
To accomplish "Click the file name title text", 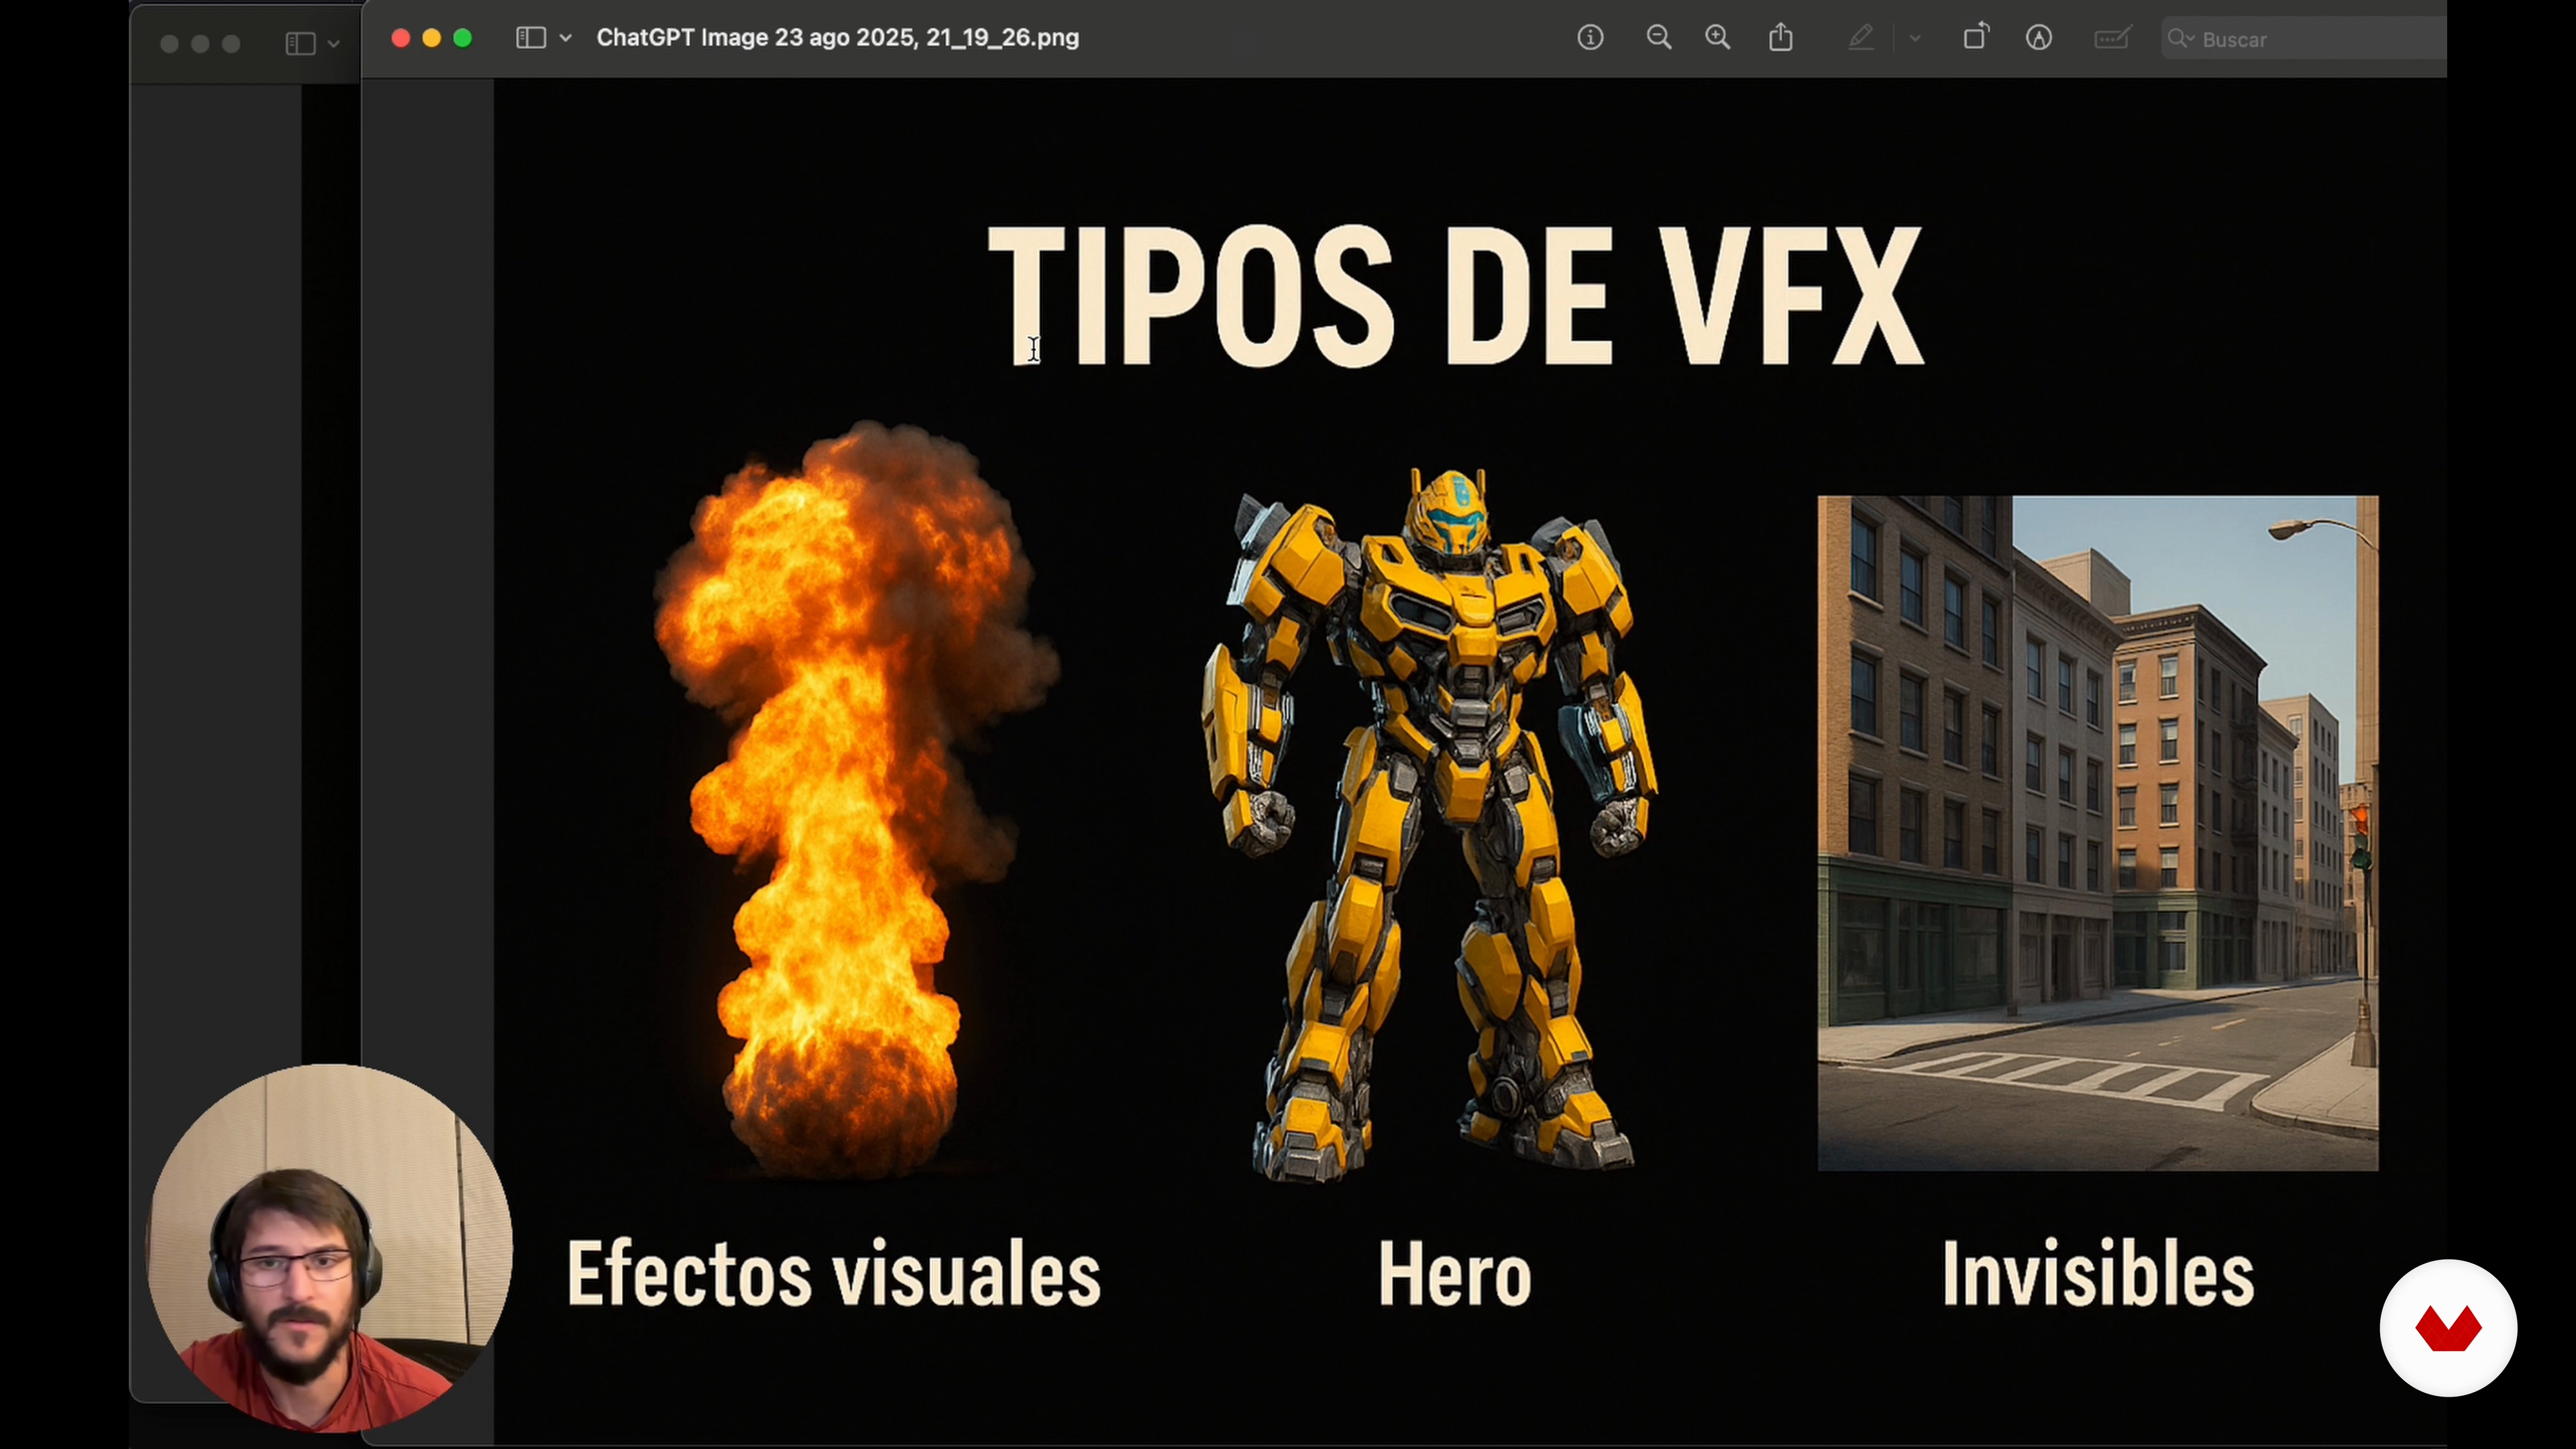I will click(x=838, y=38).
